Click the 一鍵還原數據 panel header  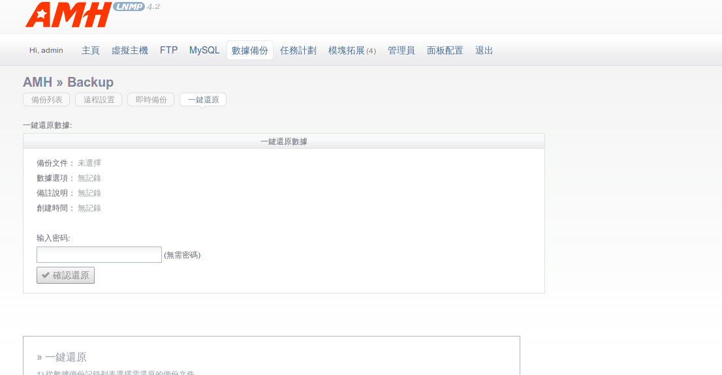click(284, 141)
